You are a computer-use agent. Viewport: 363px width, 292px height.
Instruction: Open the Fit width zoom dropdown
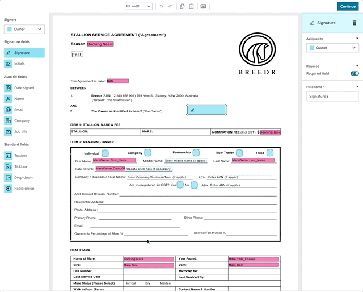click(x=138, y=6)
